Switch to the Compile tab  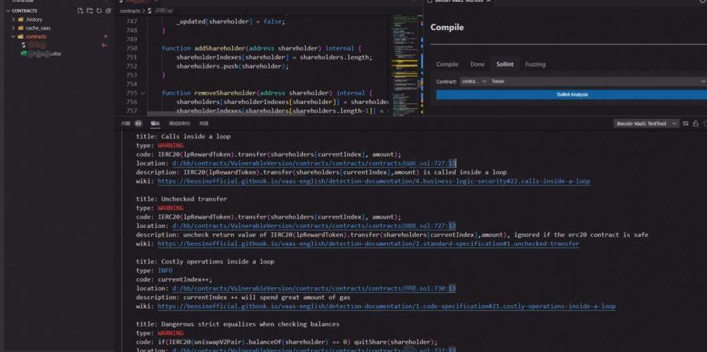[x=447, y=64]
